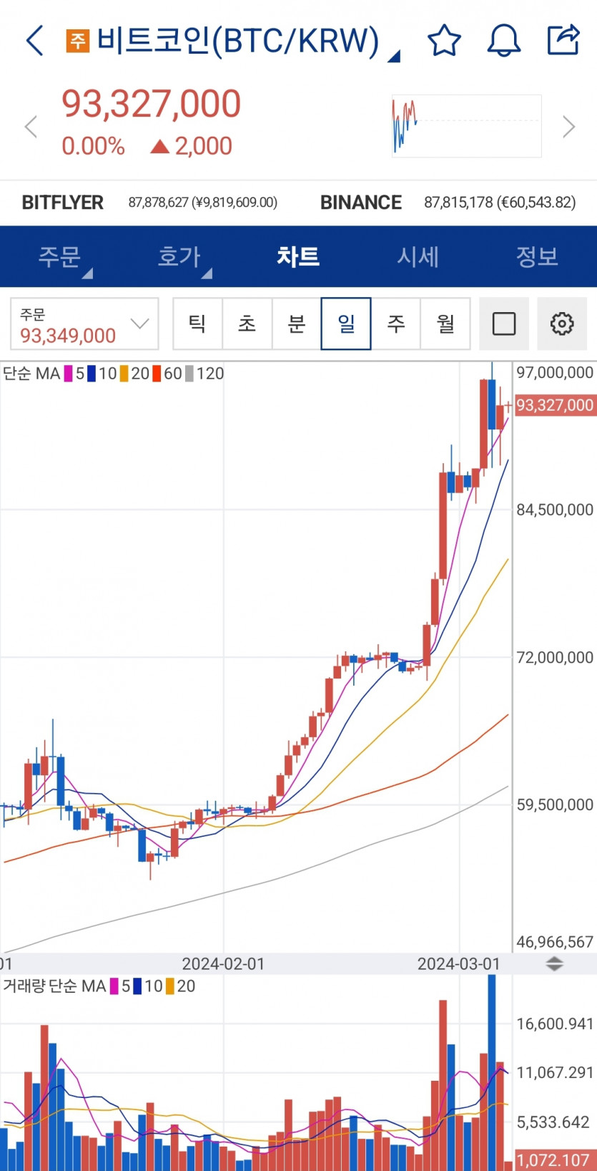Open the 주문 price dropdown
Image resolution: width=597 pixels, height=1171 pixels.
pyautogui.click(x=84, y=324)
